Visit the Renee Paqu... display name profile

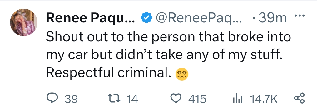click(x=90, y=18)
